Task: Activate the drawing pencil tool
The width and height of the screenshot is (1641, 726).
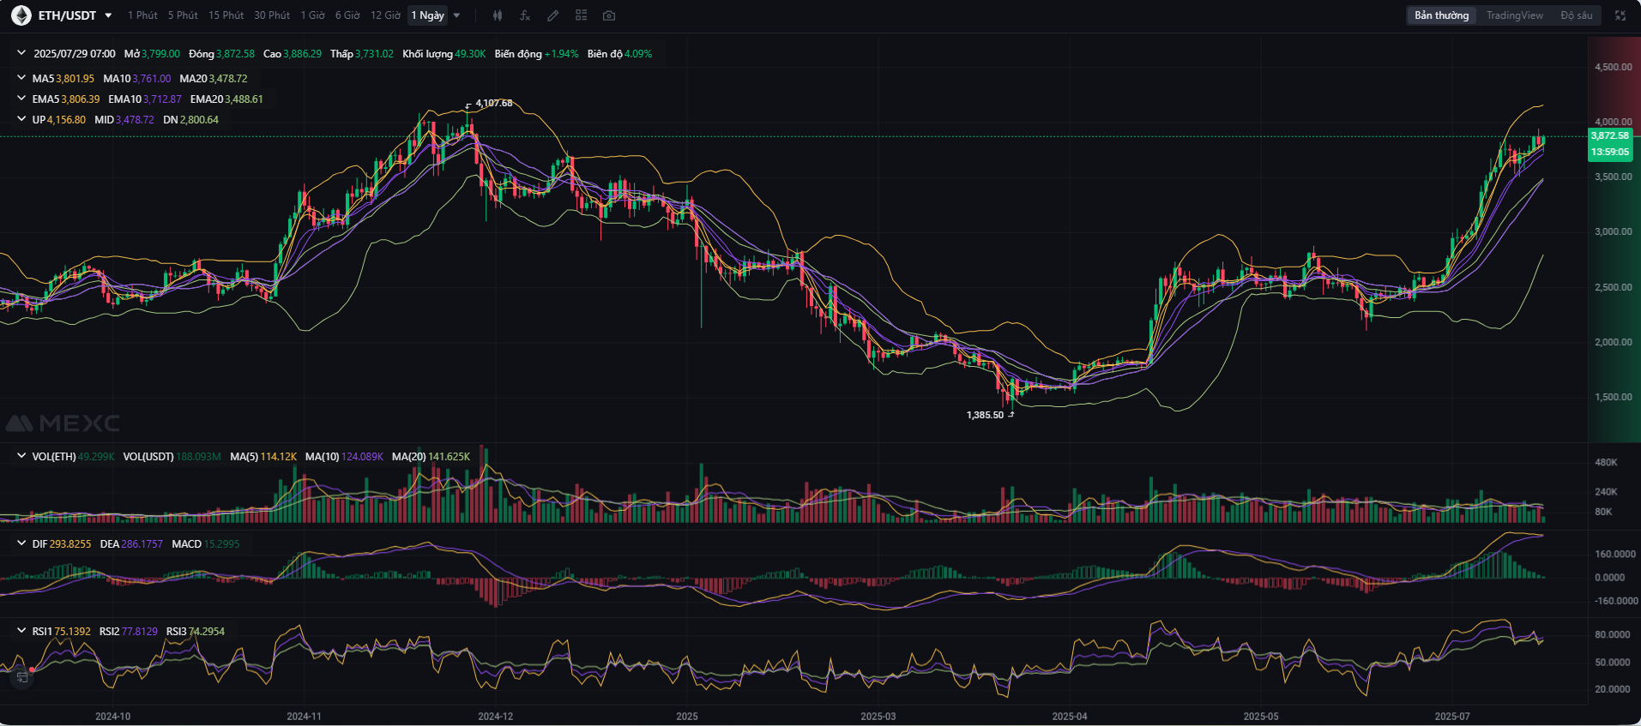Action: 553,15
